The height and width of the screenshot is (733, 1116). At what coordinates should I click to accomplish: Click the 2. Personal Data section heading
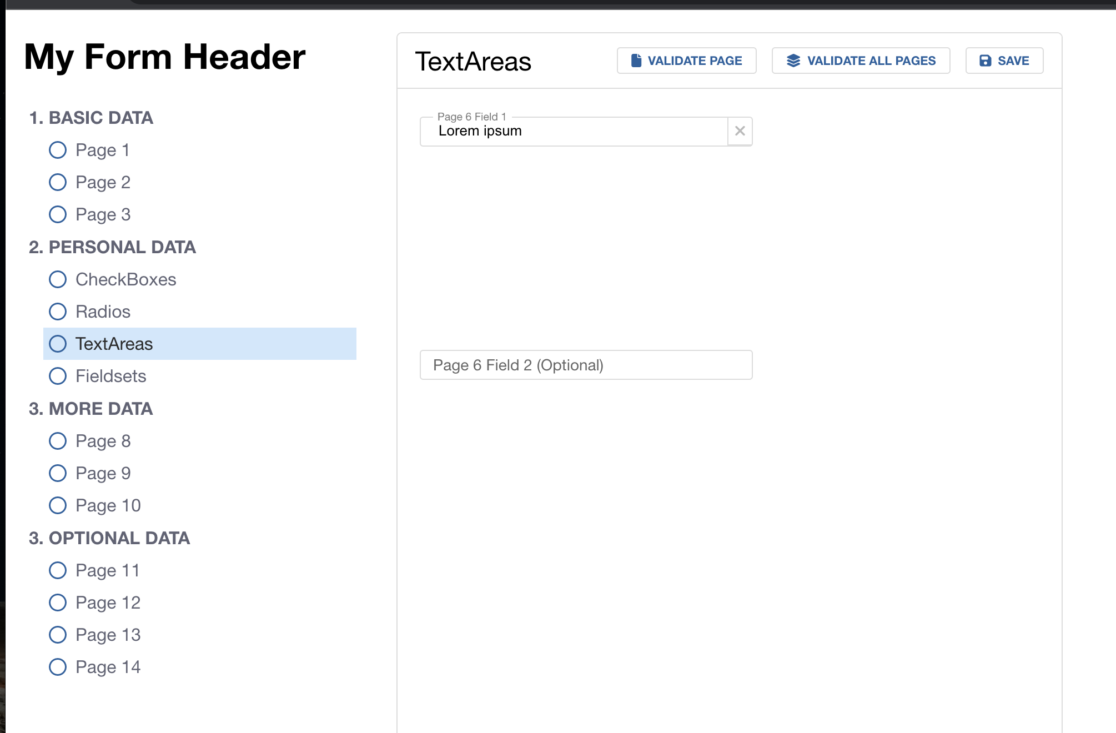[112, 247]
